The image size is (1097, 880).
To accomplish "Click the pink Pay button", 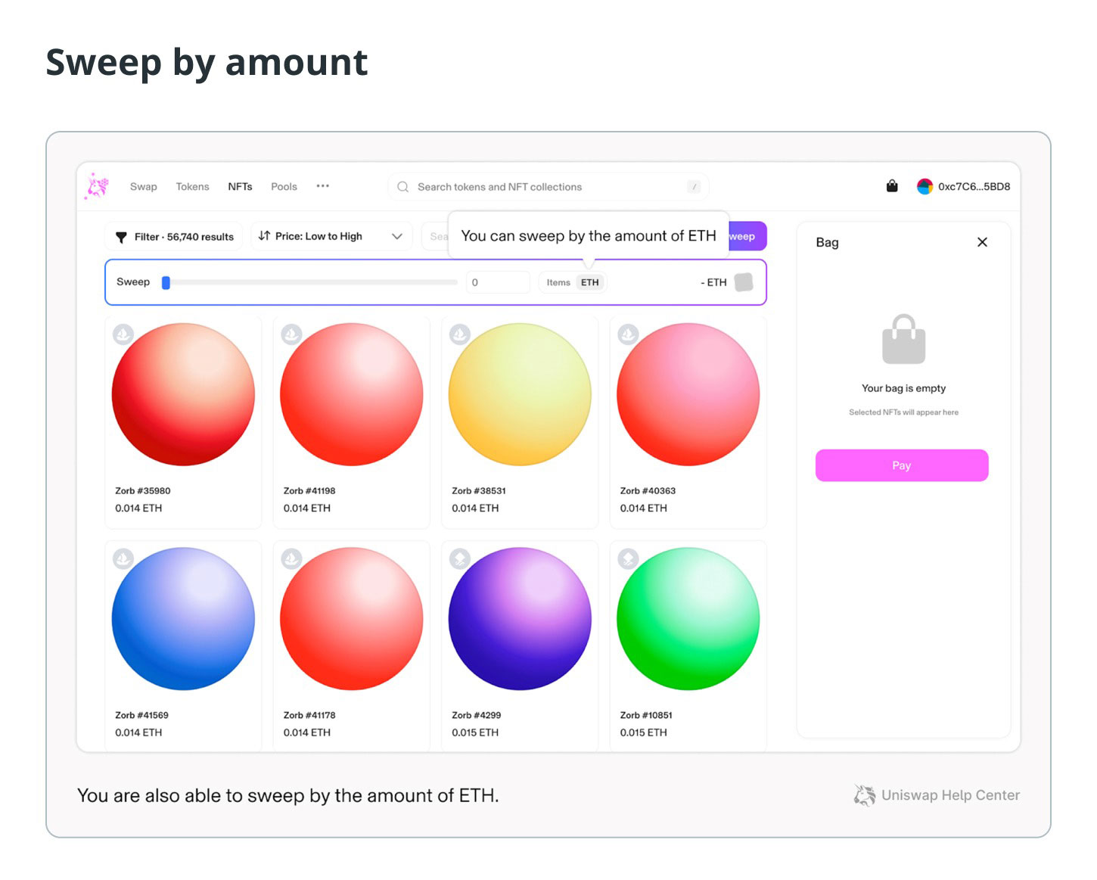I will pyautogui.click(x=902, y=465).
